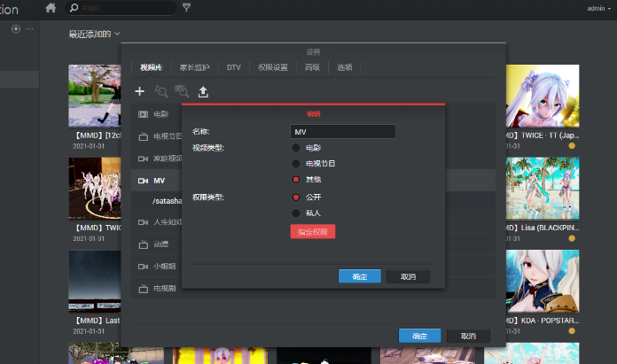Switch to the 视频库 tab
The height and width of the screenshot is (364, 617).
point(151,67)
